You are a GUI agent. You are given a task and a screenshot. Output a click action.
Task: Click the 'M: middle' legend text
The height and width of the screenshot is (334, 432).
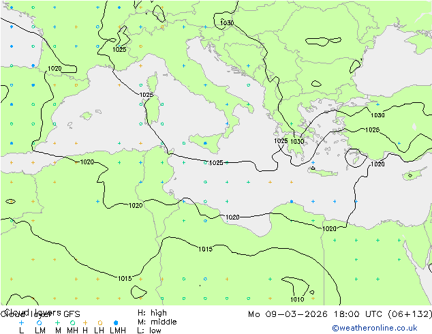[x=157, y=322]
